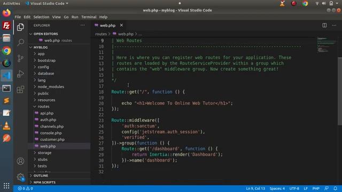The width and height of the screenshot is (342, 192).
Task: Change indentation via Spaces: 4
Action: click(277, 188)
